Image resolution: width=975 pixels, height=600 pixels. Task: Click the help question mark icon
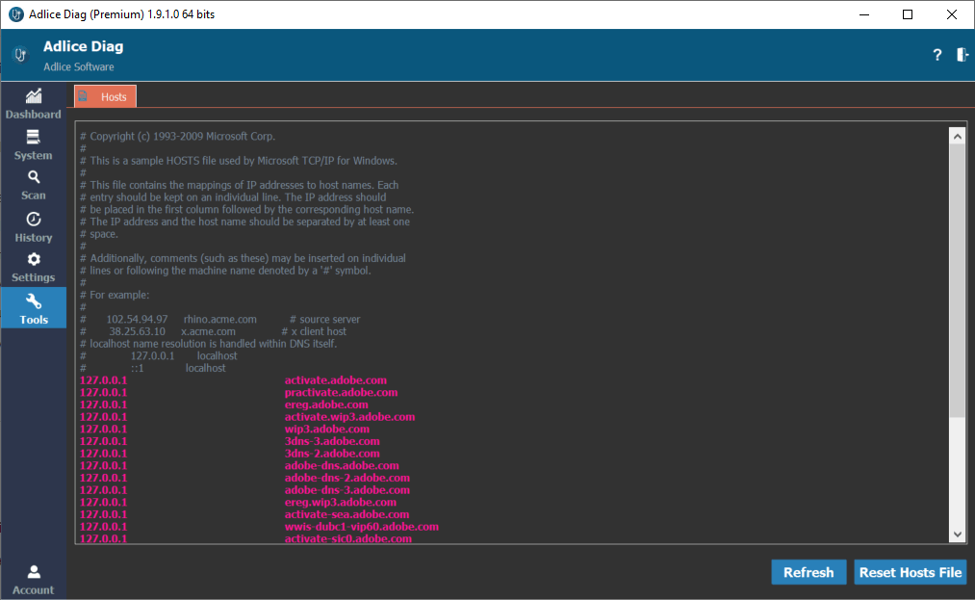[x=937, y=56]
